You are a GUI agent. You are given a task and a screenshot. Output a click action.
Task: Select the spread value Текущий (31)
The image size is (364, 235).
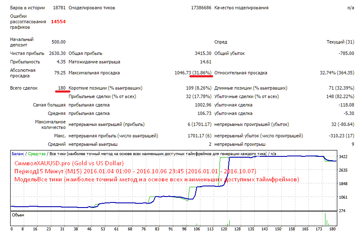click(x=340, y=42)
